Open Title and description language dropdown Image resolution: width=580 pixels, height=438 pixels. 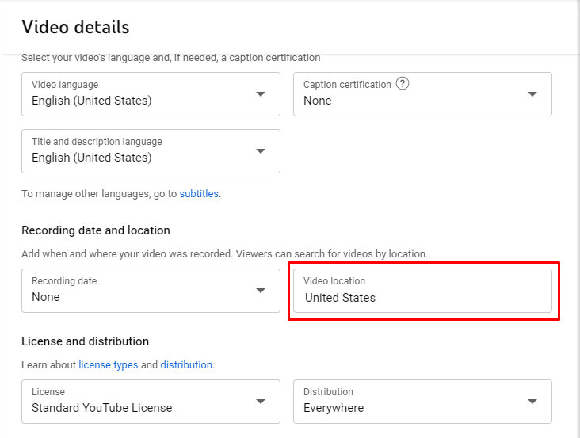[x=151, y=151]
